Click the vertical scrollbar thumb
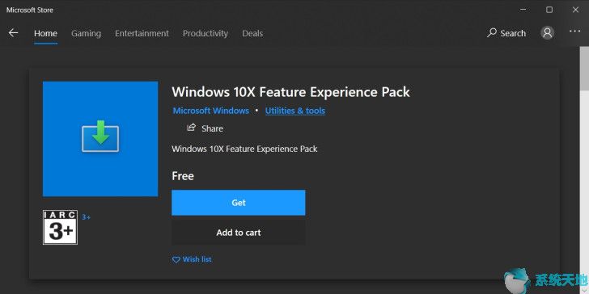The image size is (589, 294). coord(584,69)
